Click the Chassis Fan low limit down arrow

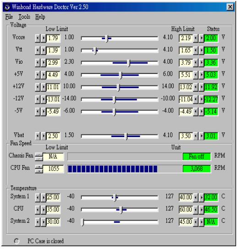coord(39,159)
